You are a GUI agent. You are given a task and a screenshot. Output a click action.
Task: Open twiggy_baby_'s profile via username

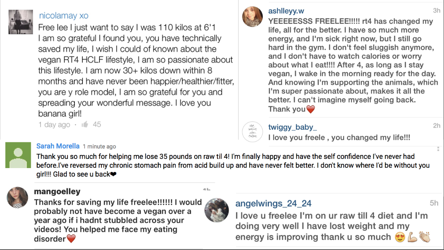tap(292, 127)
